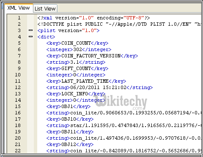Image resolution: width=203 pixels, height=157 pixels.
Task: Select the COIN_COUNT key line
Action: (77, 43)
